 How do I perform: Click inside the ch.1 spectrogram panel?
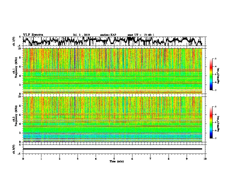pos(112,71)
